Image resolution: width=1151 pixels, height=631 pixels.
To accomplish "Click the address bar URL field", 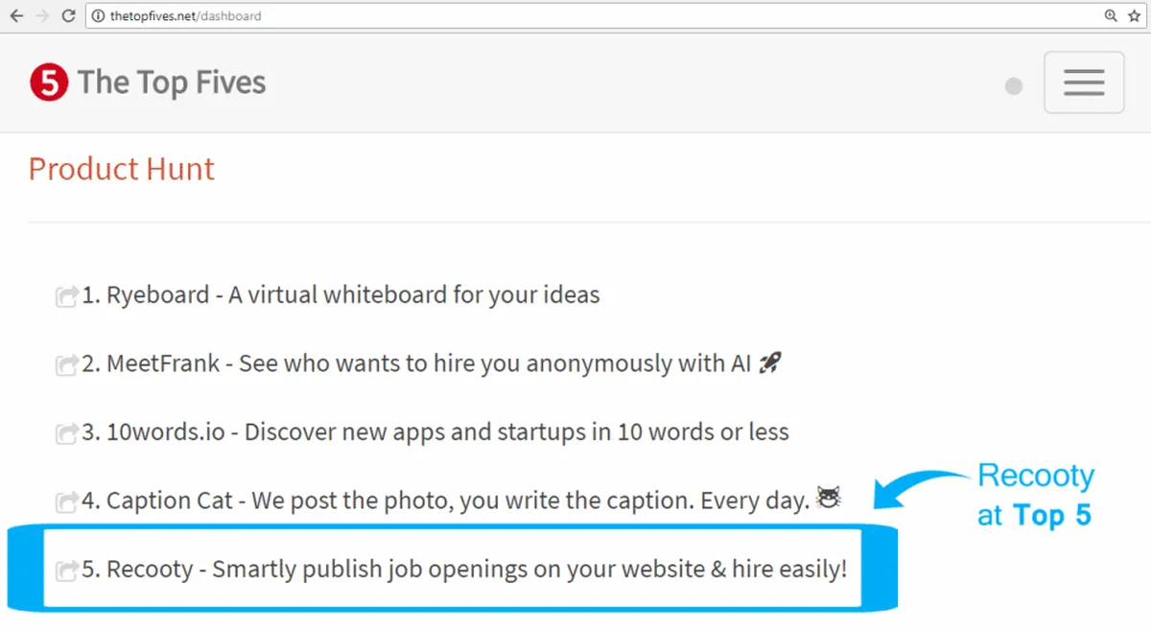I will pos(575,15).
